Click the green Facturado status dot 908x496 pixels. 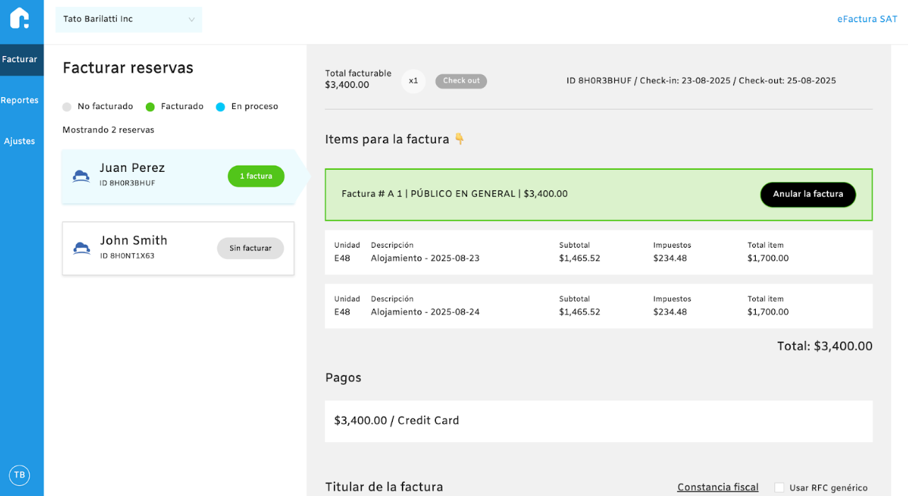coord(150,107)
